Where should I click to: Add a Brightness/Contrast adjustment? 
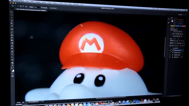click(x=174, y=32)
